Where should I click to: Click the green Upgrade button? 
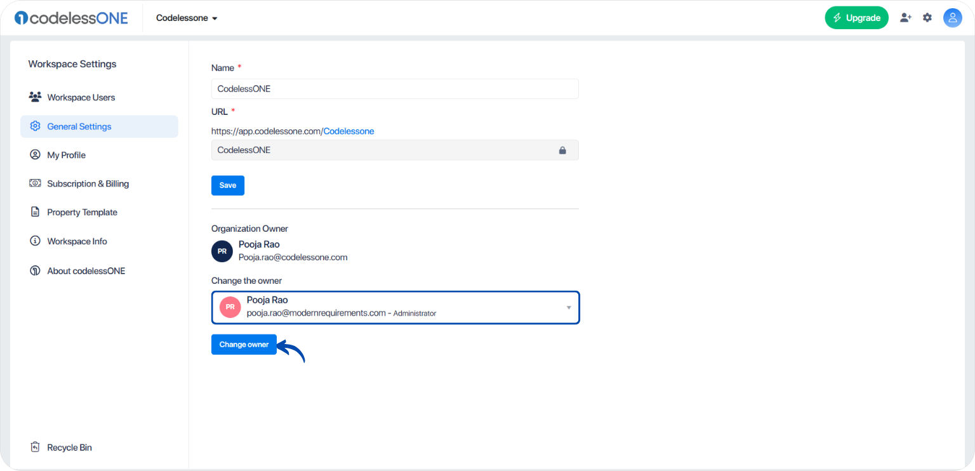click(x=856, y=18)
